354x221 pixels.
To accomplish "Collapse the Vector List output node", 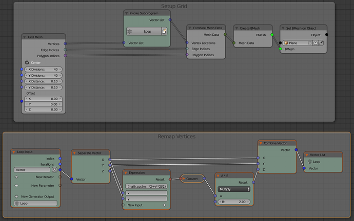I will (307, 155).
